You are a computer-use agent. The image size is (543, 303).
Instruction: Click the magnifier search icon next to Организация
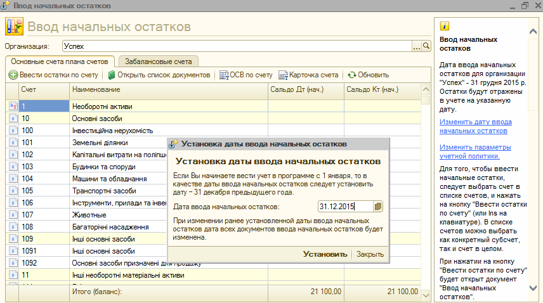[x=426, y=46]
